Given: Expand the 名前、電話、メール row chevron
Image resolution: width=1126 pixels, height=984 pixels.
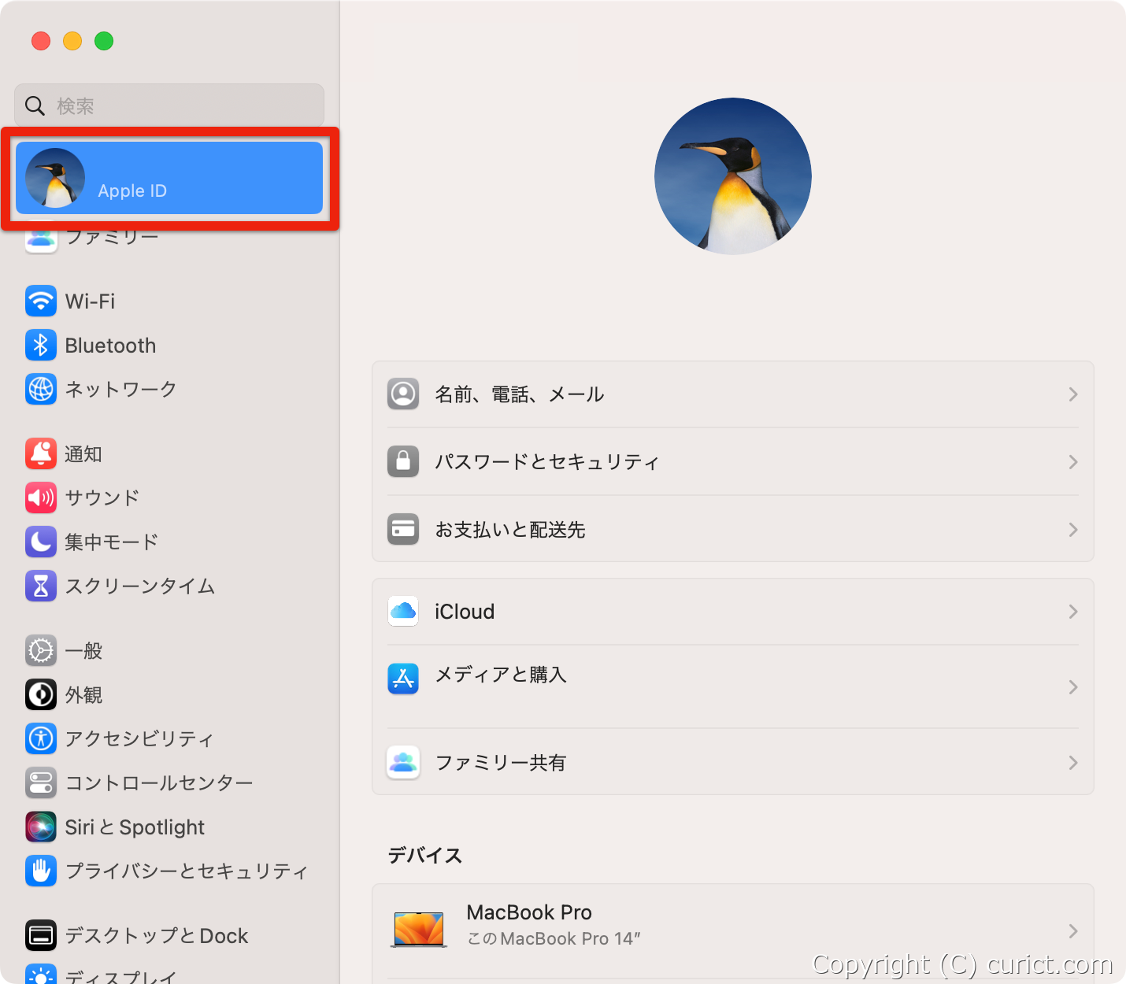Looking at the screenshot, I should pos(1073,394).
